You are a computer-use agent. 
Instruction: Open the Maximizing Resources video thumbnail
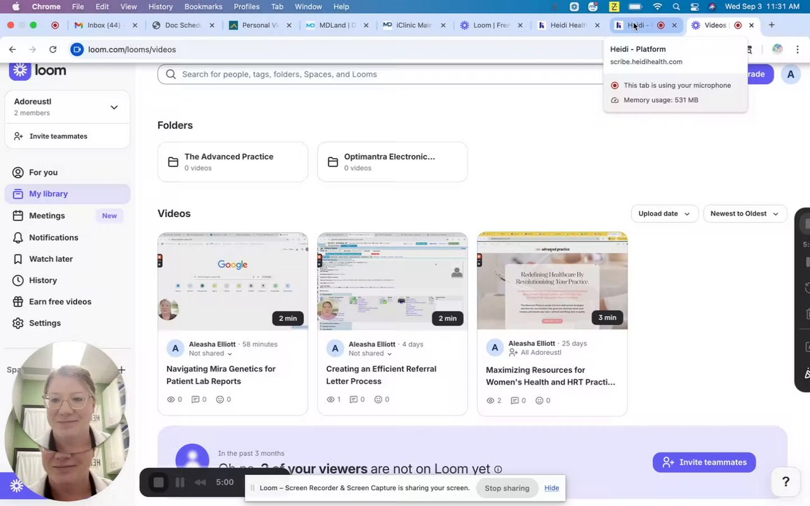point(552,280)
